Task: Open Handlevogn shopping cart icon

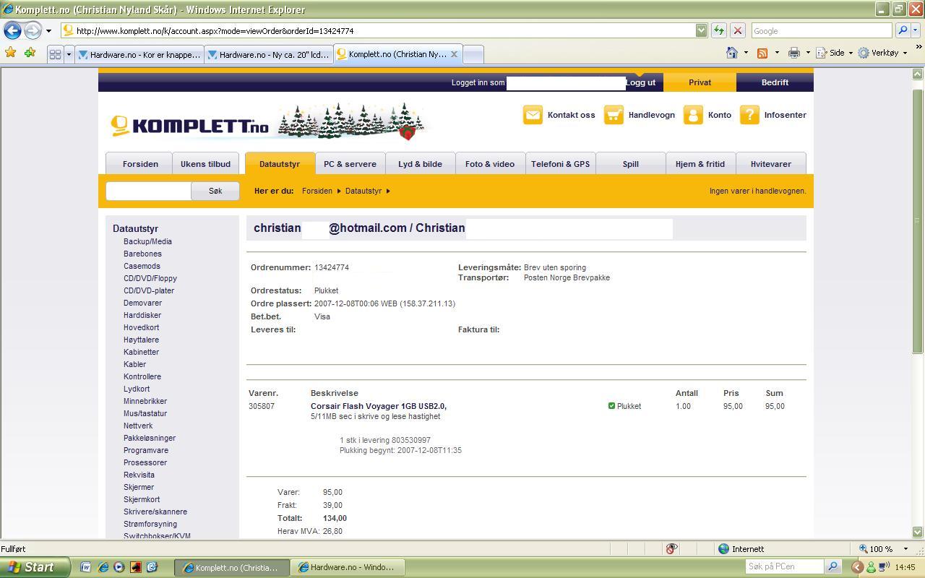Action: click(614, 115)
